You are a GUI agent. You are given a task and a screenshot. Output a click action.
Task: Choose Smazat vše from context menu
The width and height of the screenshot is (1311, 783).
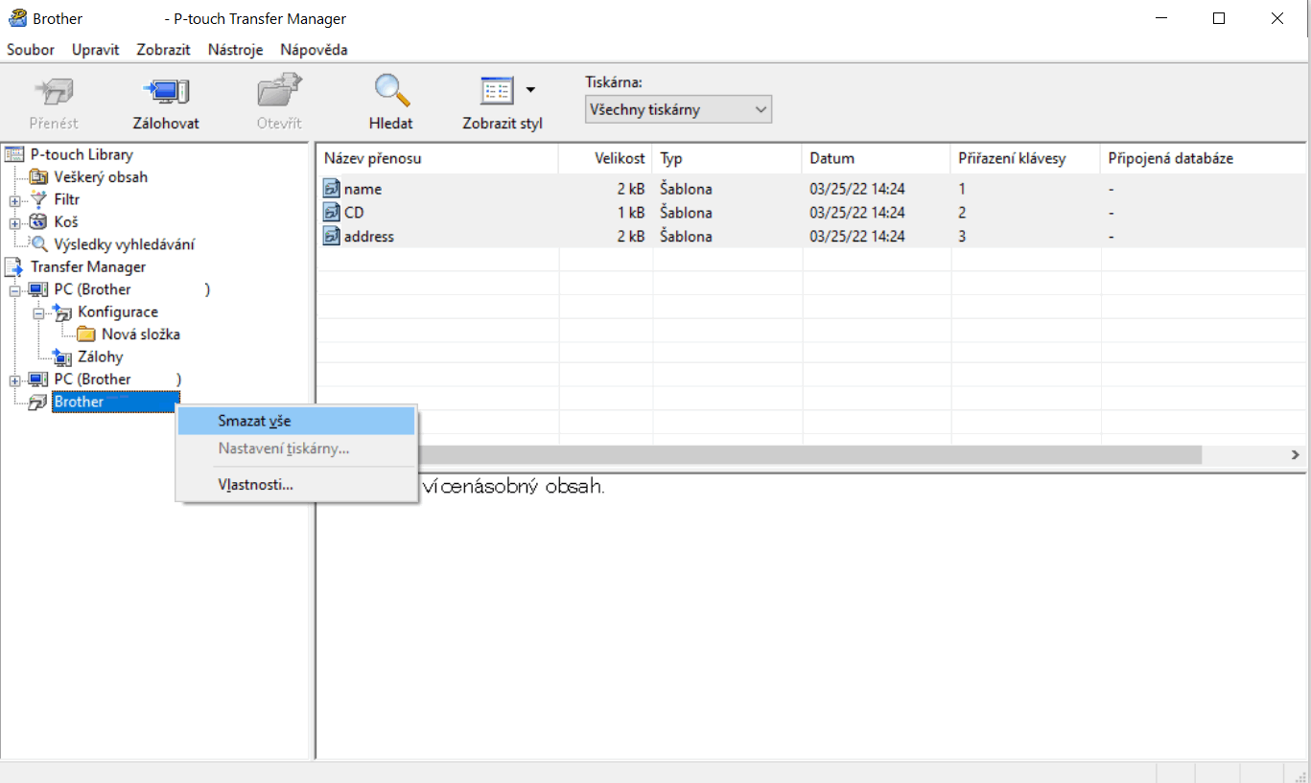click(296, 421)
